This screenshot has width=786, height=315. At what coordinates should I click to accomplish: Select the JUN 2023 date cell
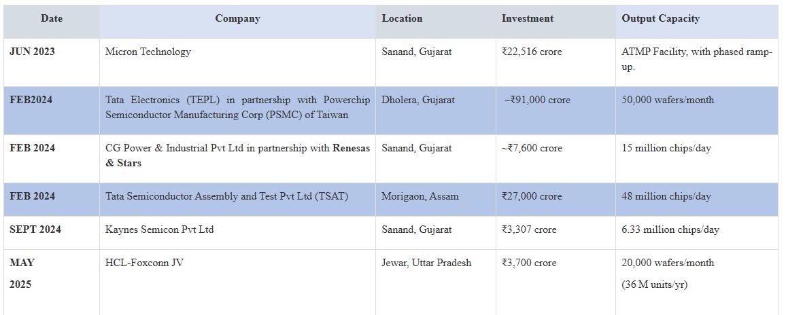(x=52, y=62)
